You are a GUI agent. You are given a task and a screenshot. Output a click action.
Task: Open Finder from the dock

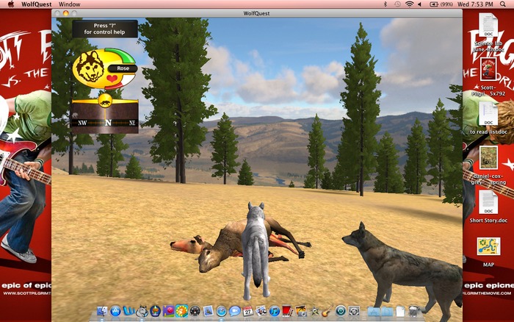coord(102,311)
